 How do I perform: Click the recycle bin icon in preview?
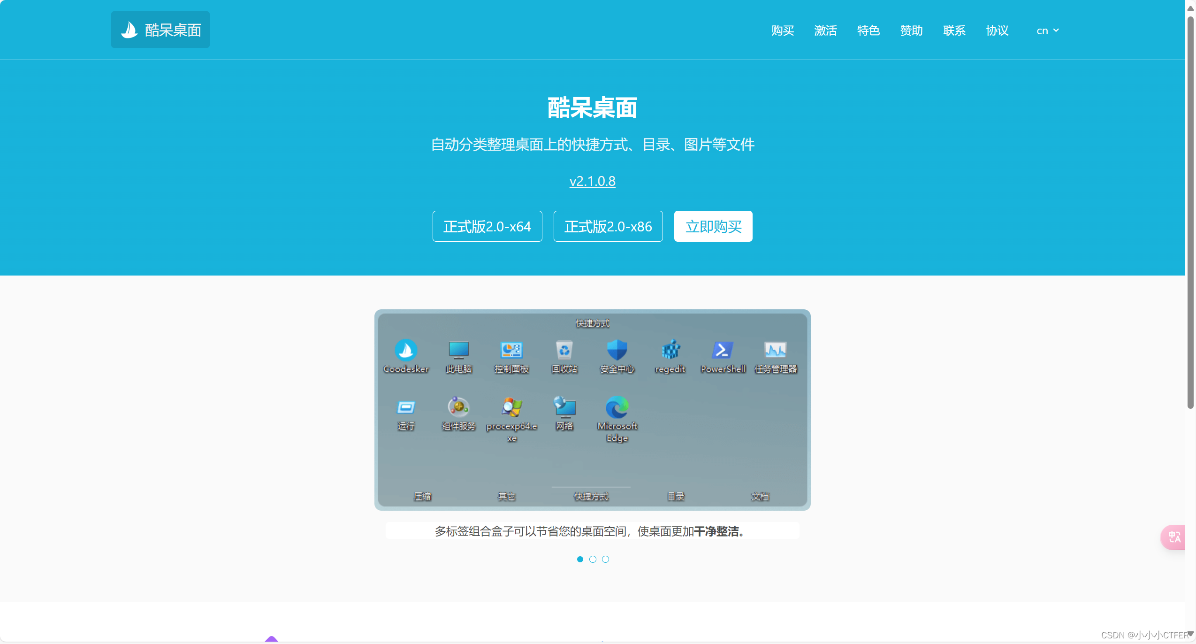[564, 350]
